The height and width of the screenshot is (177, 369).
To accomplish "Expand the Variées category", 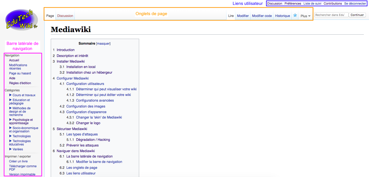I will point(11,149).
